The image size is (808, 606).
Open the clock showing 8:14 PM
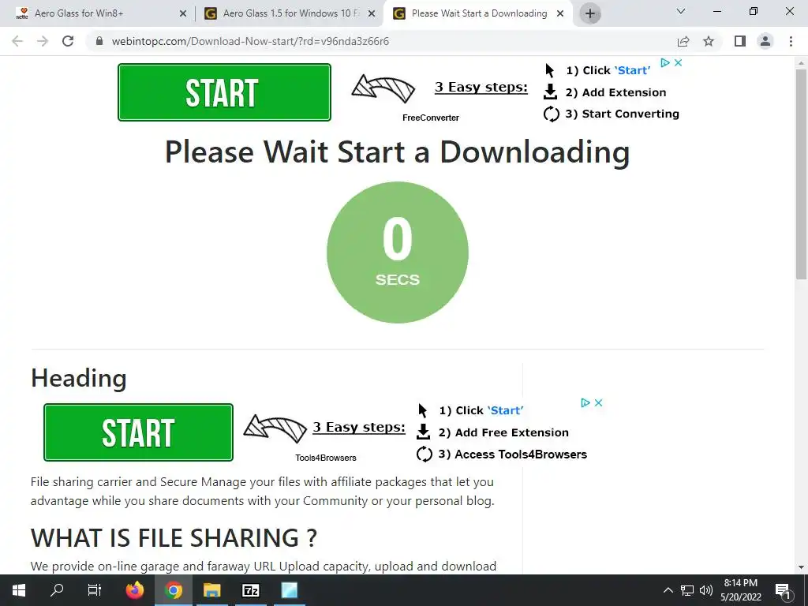point(741,590)
